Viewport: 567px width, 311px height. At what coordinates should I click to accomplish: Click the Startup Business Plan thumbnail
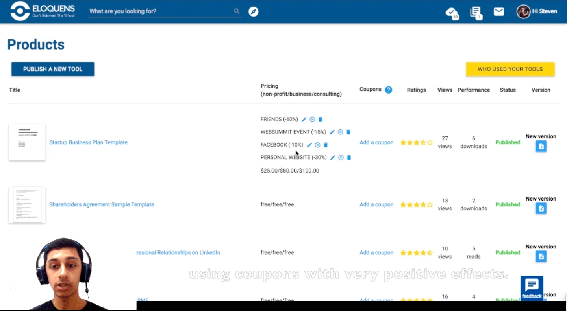[27, 142]
